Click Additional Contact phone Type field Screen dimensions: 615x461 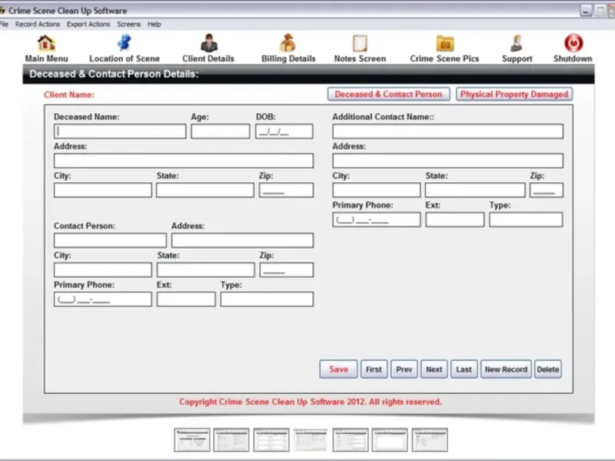tap(526, 220)
